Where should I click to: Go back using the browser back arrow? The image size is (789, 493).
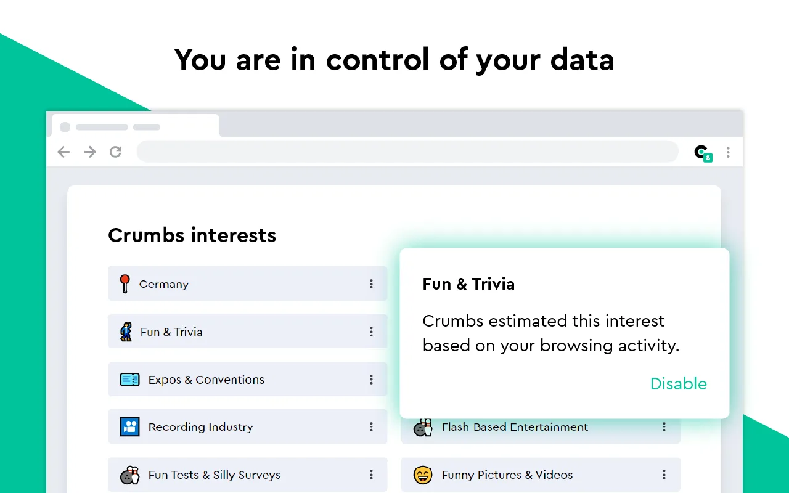click(x=63, y=152)
